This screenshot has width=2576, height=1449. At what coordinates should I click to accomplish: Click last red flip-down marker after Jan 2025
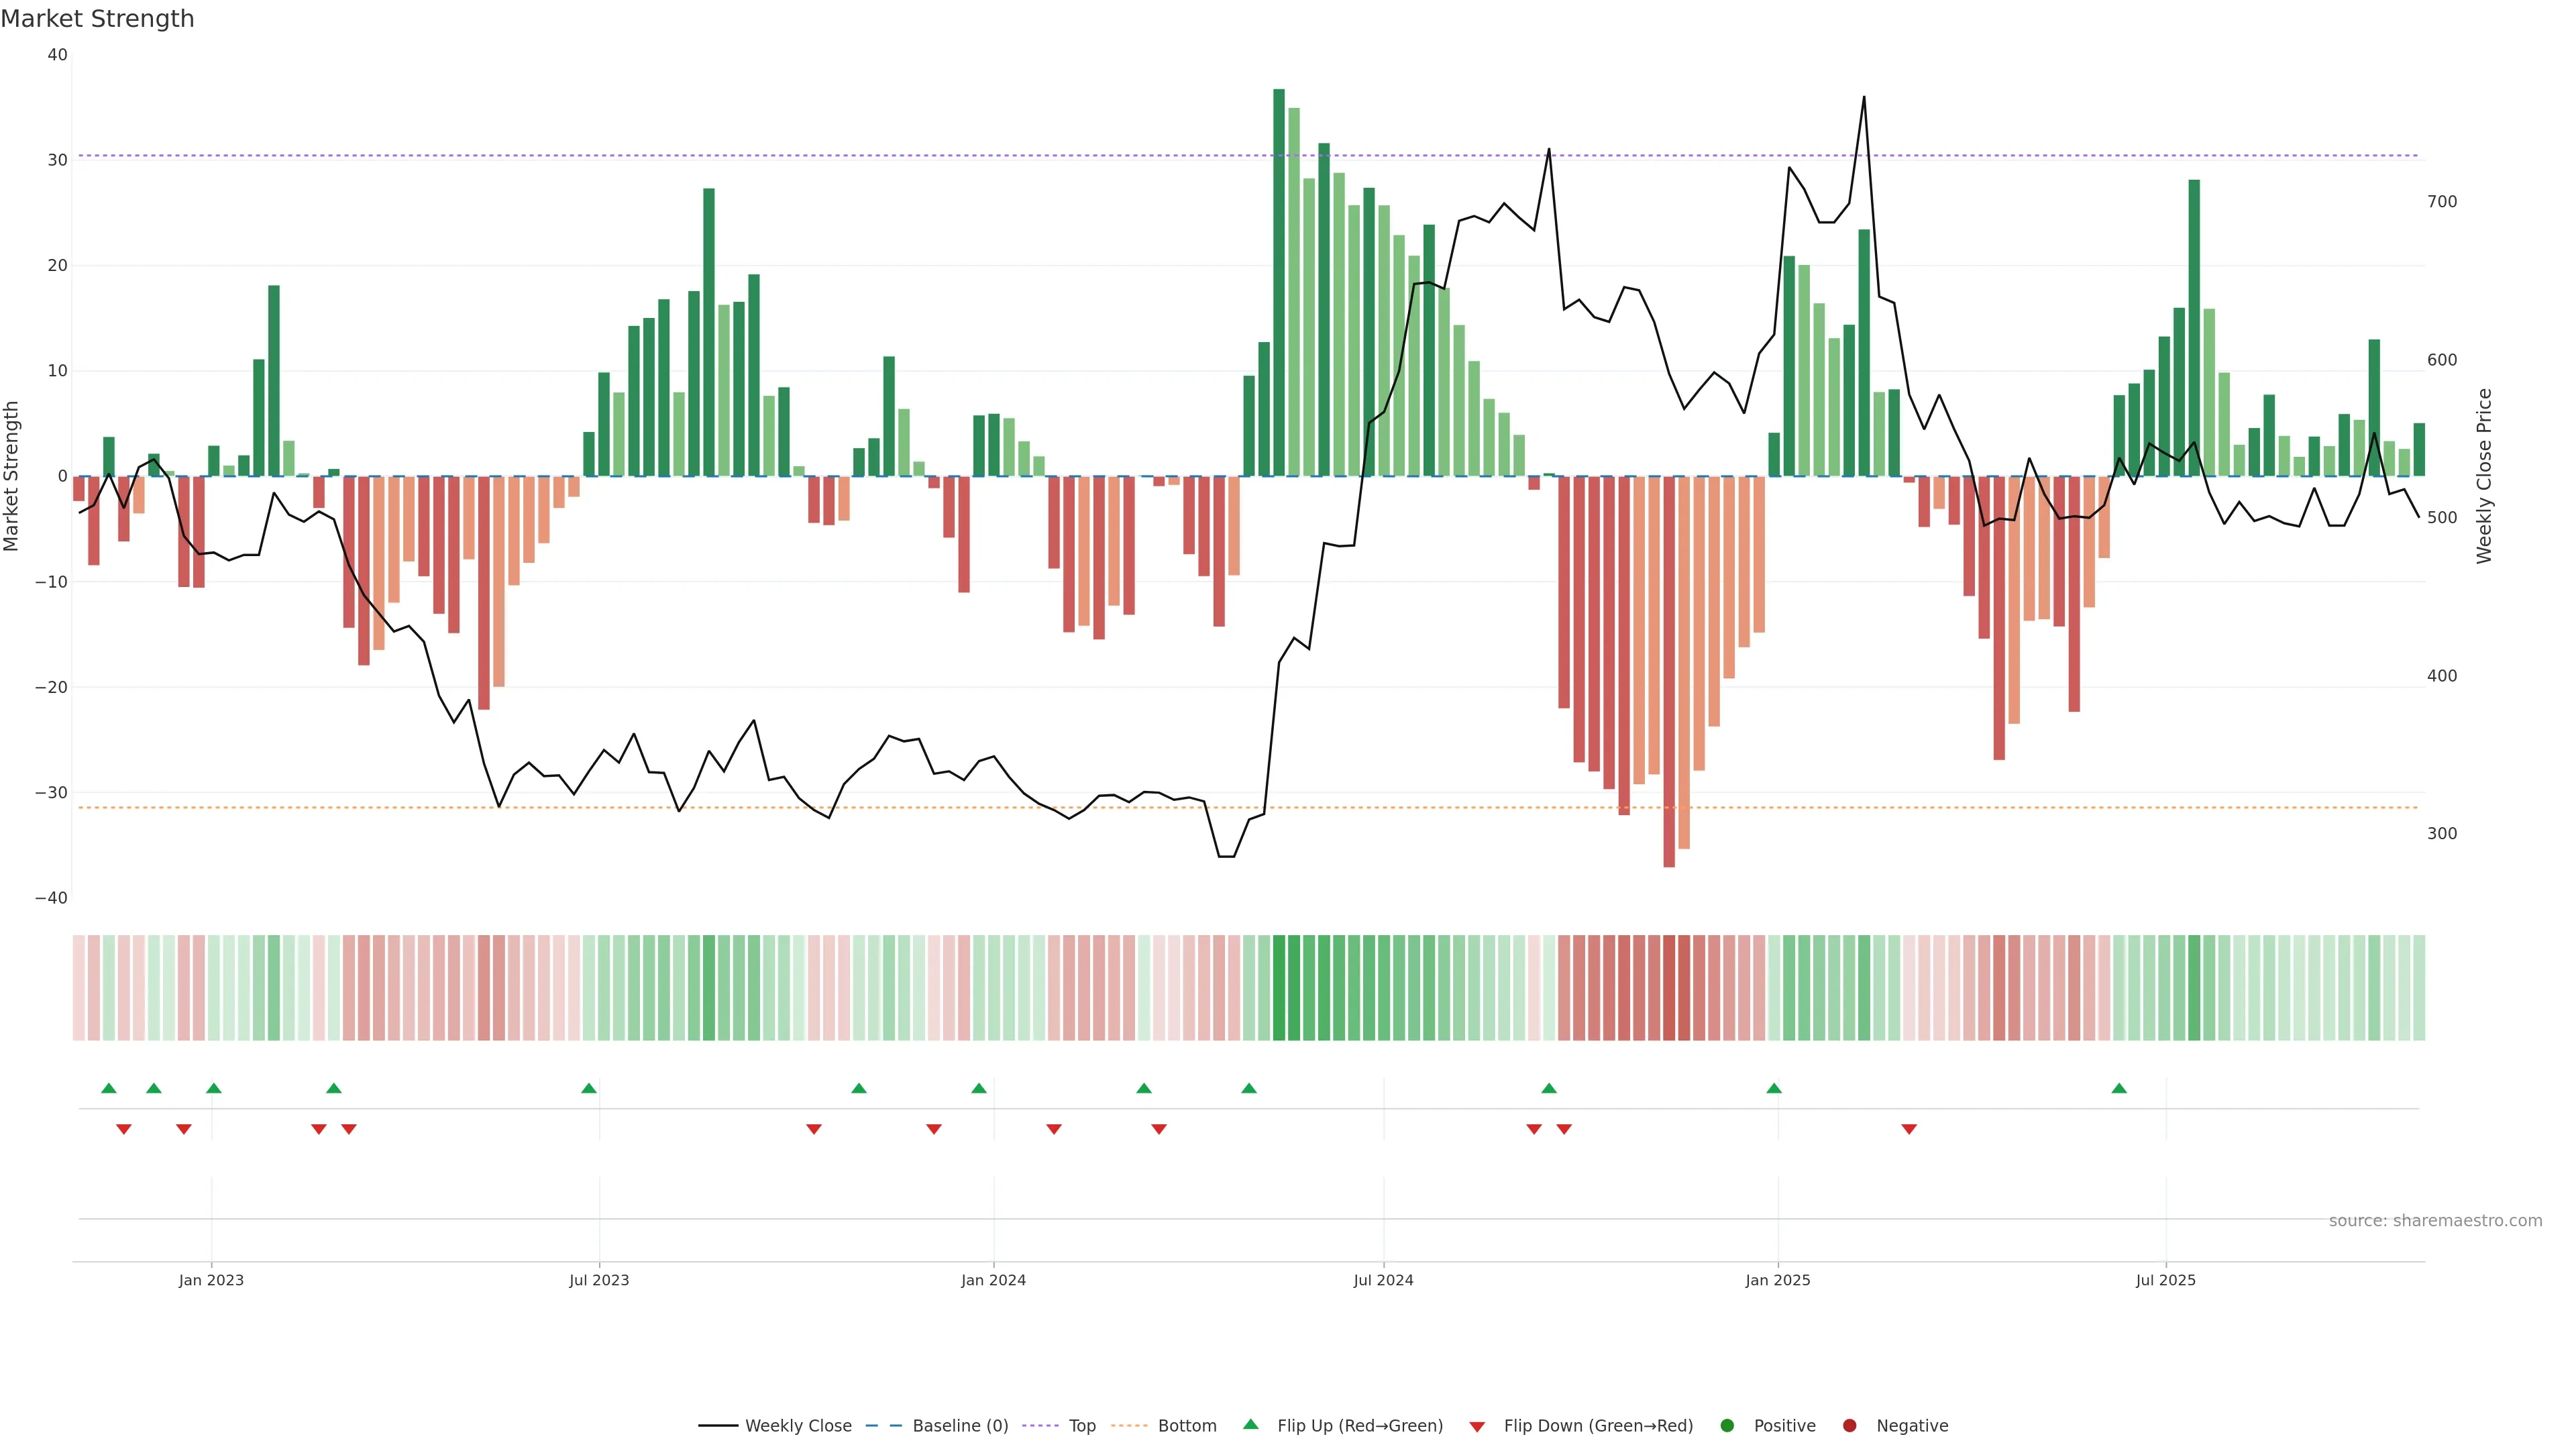[x=1909, y=1129]
